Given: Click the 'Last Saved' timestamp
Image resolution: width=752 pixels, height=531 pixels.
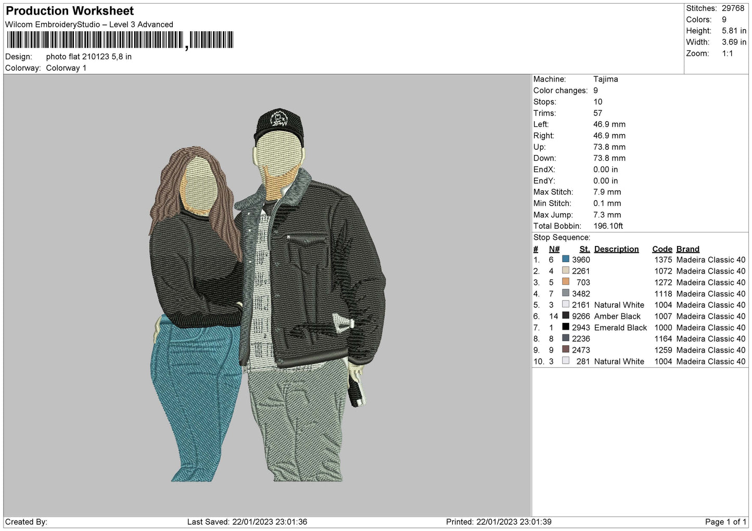Looking at the screenshot, I should (x=247, y=522).
